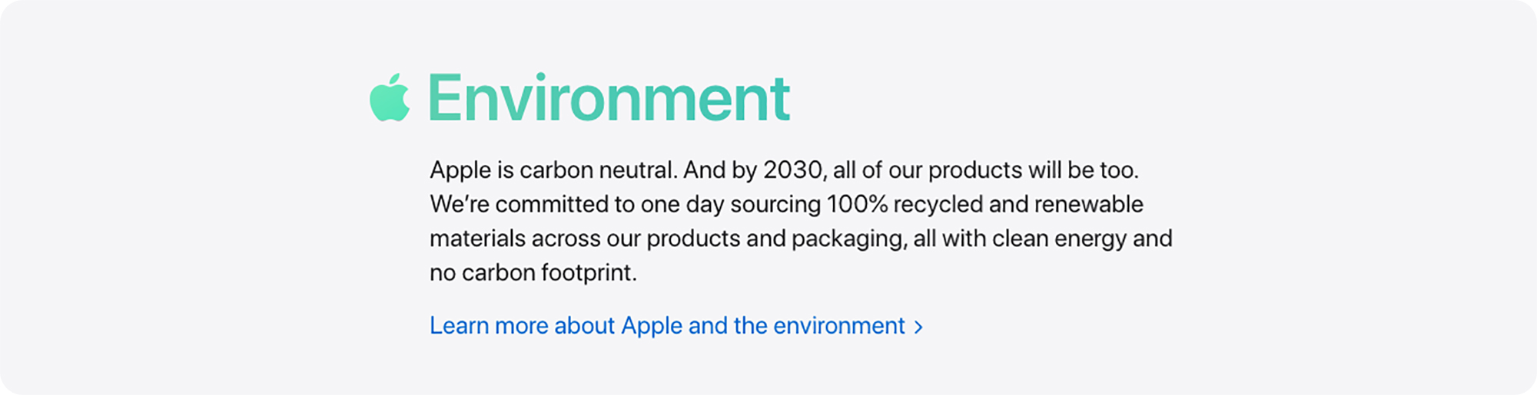Click the phrase no carbon footprint
1537x395 pixels.
[533, 272]
